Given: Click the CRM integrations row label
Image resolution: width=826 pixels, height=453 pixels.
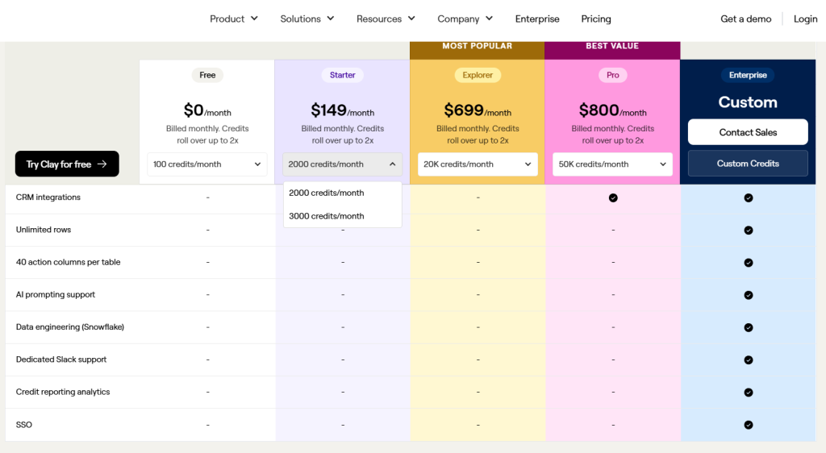Looking at the screenshot, I should [x=48, y=197].
